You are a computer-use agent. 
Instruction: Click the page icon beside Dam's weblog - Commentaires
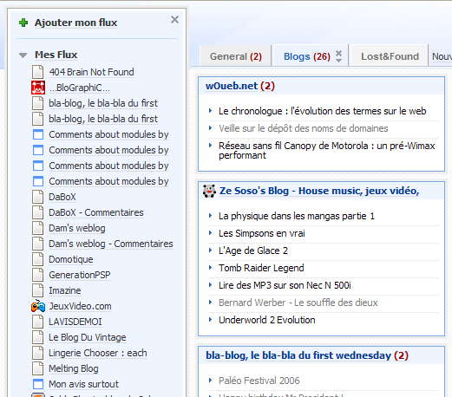[38, 244]
